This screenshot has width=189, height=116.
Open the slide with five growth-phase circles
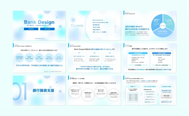[39, 58]
